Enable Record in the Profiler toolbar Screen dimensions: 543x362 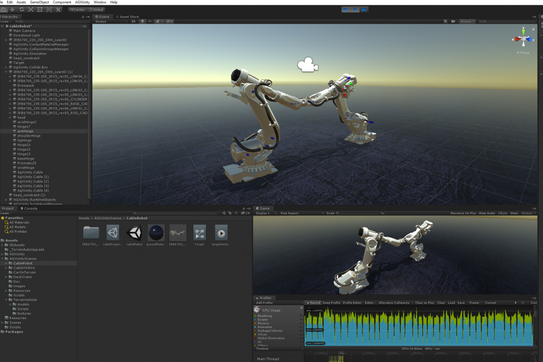(314, 303)
